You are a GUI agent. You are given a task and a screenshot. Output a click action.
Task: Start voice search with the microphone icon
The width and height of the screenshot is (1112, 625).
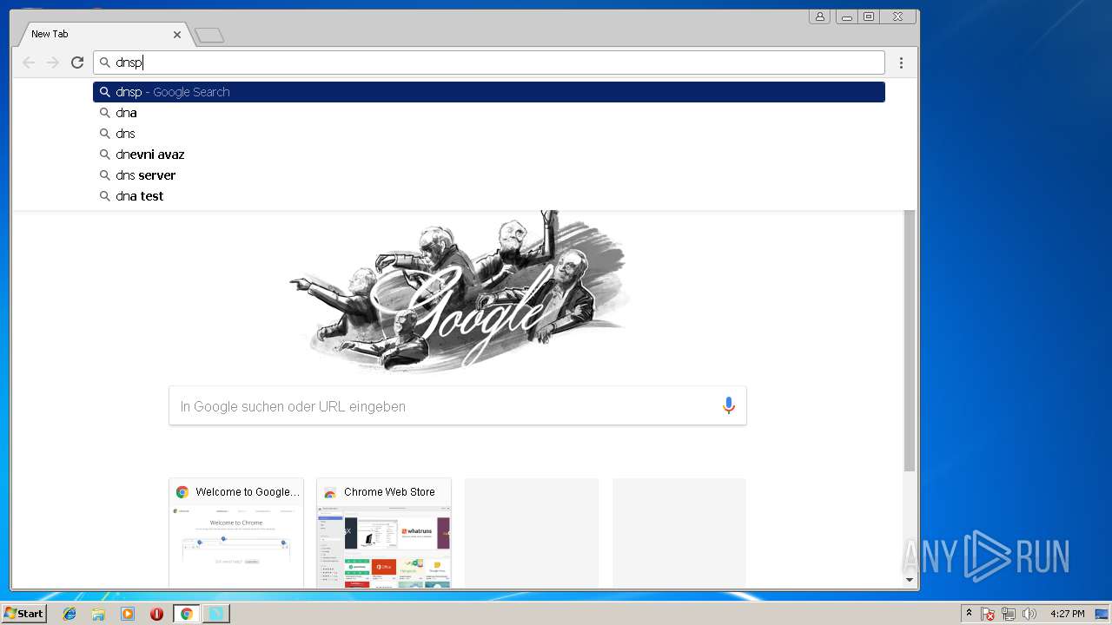tap(729, 406)
